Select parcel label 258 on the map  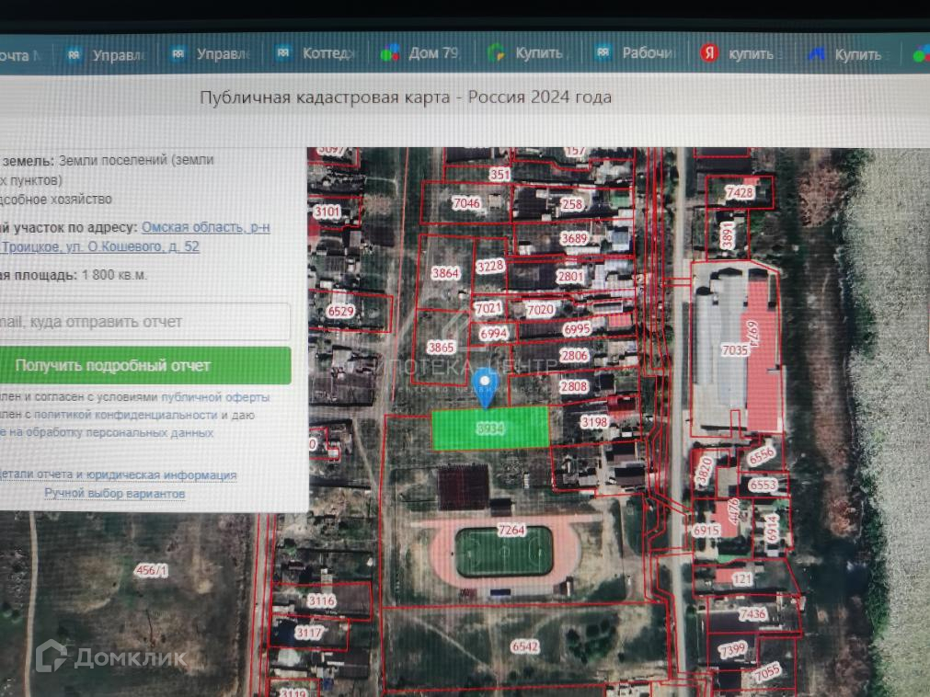(572, 204)
